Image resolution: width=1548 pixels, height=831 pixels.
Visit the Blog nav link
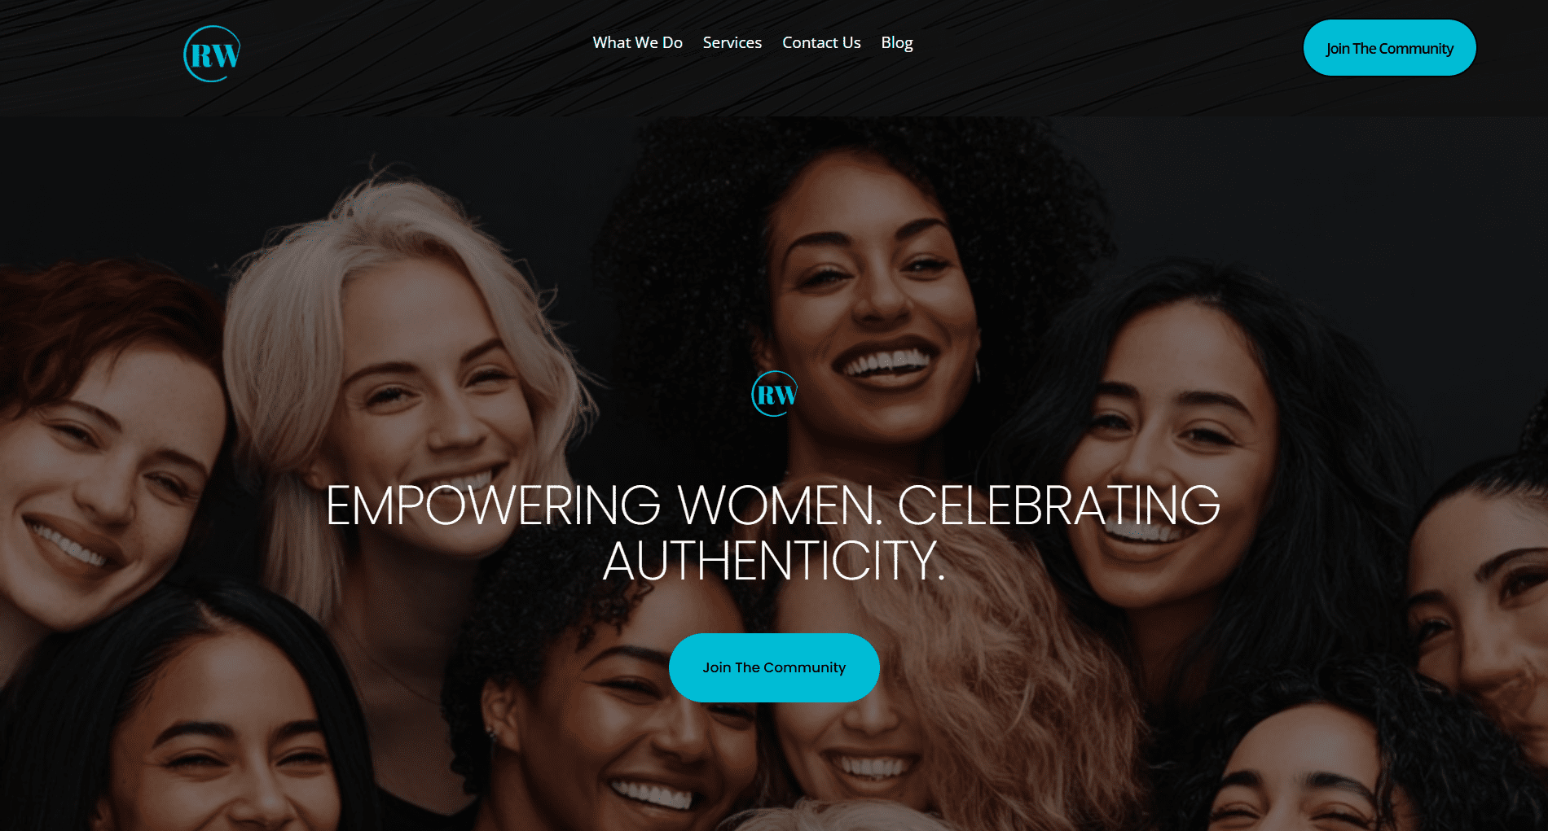click(x=896, y=42)
